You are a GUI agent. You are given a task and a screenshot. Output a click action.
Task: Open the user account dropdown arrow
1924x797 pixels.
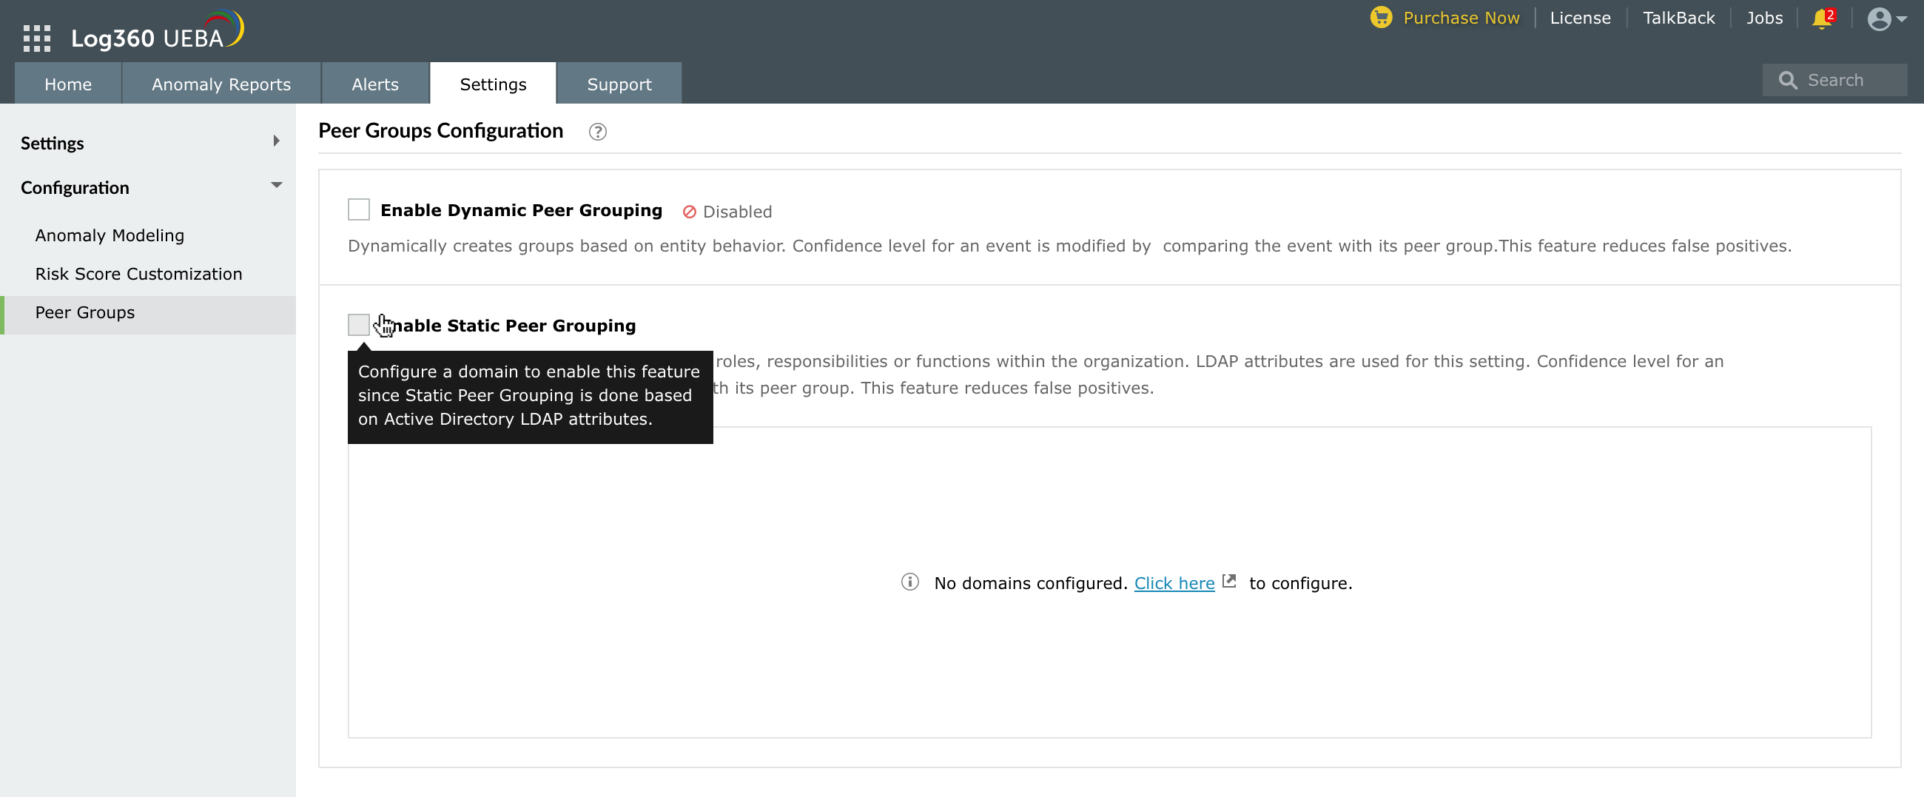coord(1902,19)
